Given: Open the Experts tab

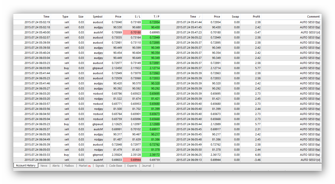Looking at the screenshot, I should [132, 166].
